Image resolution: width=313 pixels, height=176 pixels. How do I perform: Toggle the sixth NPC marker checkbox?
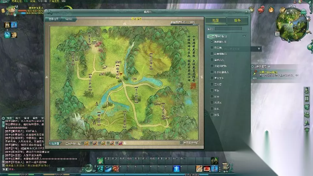click(212, 72)
